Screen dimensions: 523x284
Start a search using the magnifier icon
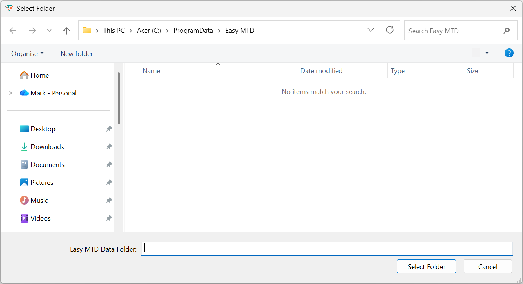coord(506,31)
